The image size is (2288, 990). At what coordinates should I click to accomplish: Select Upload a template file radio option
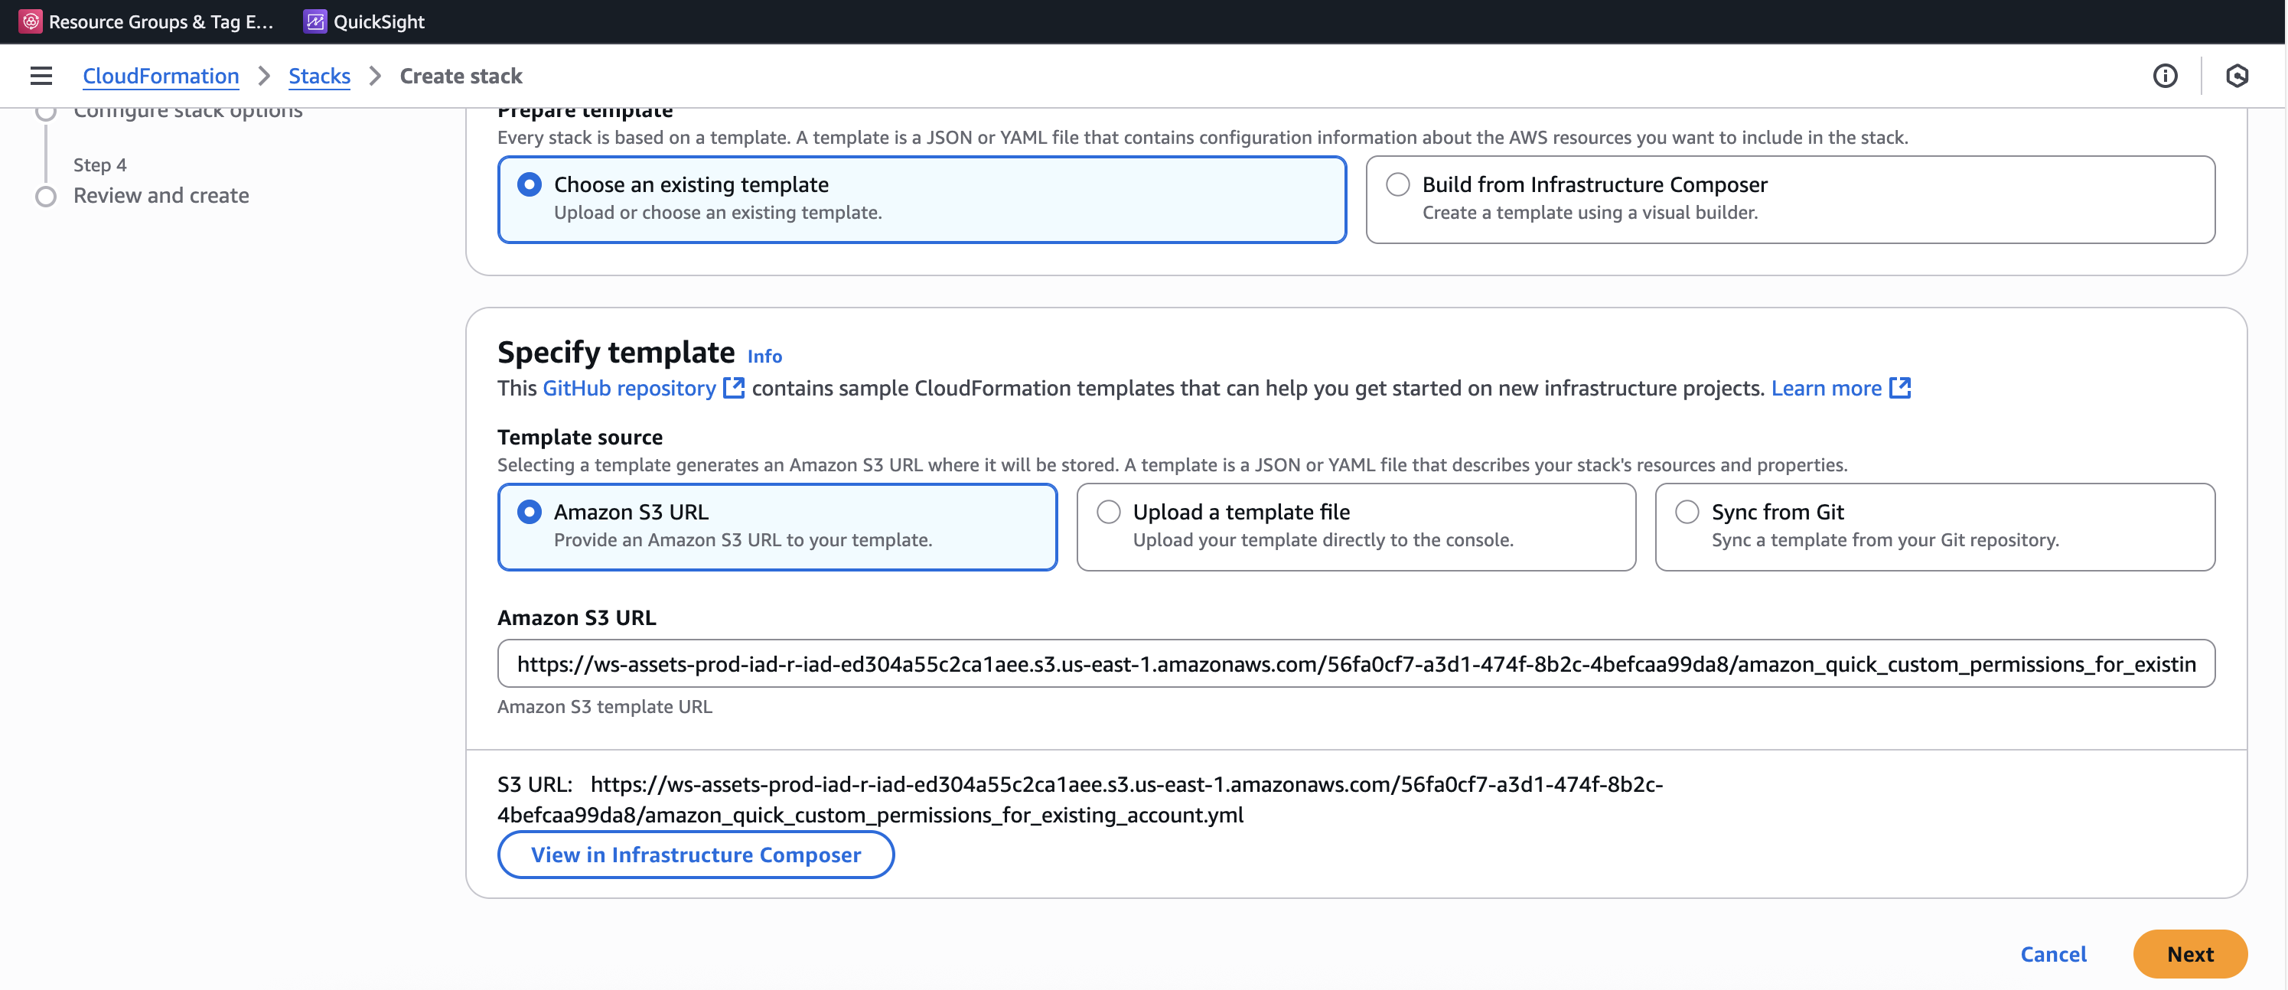1107,513
